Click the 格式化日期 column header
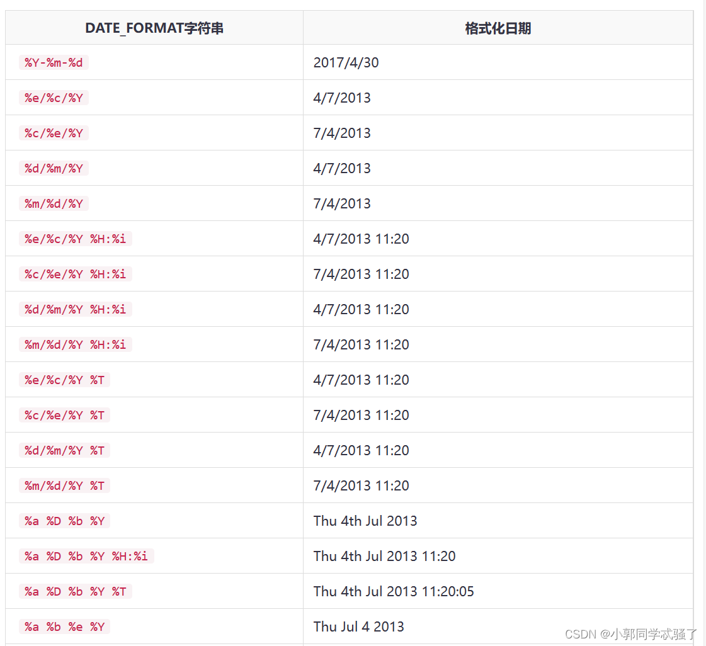The image size is (706, 646). [498, 28]
